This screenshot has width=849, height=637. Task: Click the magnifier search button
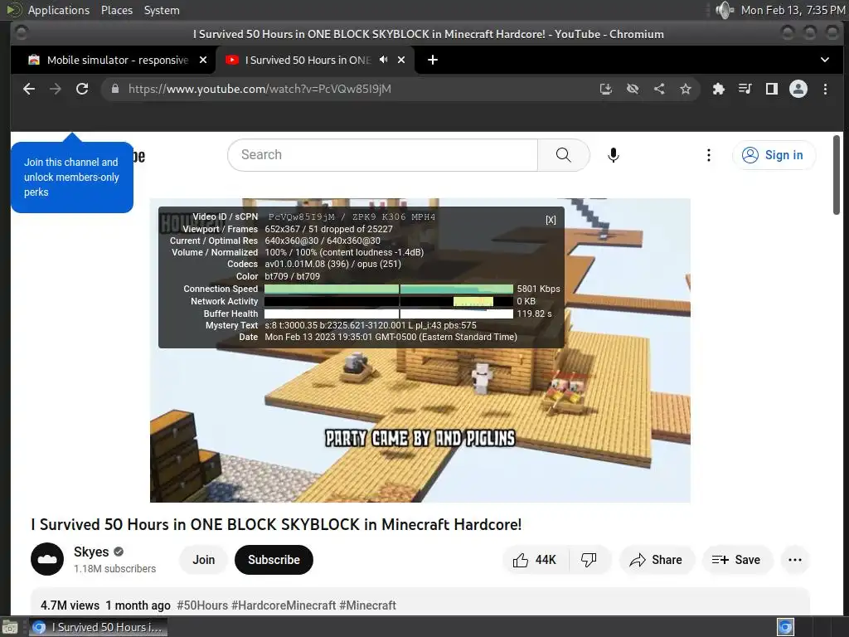click(564, 155)
